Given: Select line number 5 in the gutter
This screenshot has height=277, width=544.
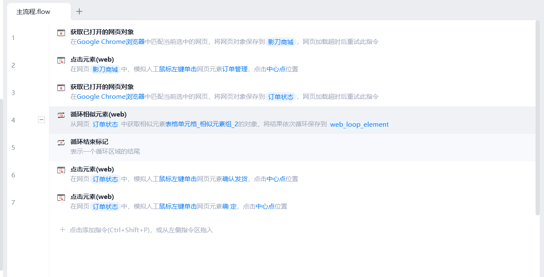Looking at the screenshot, I should [13, 148].
